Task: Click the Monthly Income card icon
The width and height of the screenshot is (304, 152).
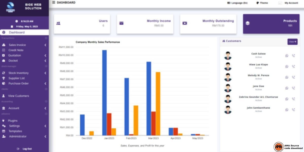Action: tap(121, 23)
